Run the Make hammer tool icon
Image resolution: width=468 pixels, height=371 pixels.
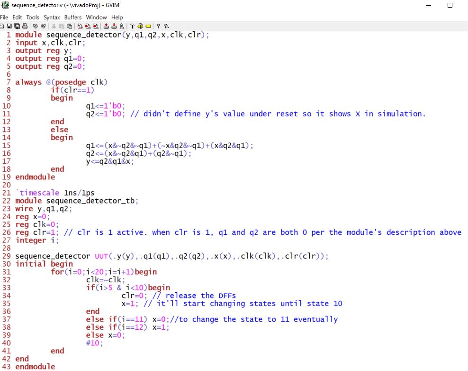133,26
